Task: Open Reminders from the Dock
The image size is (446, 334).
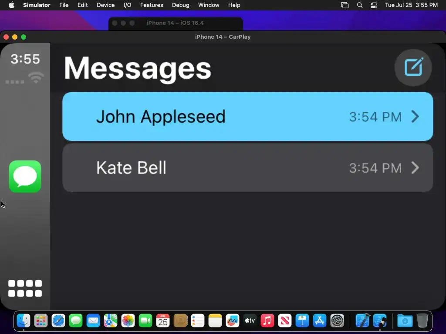Action: point(198,321)
